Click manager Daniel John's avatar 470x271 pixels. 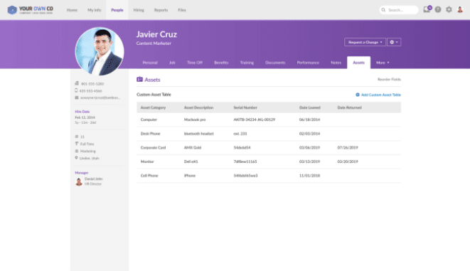[79, 181]
